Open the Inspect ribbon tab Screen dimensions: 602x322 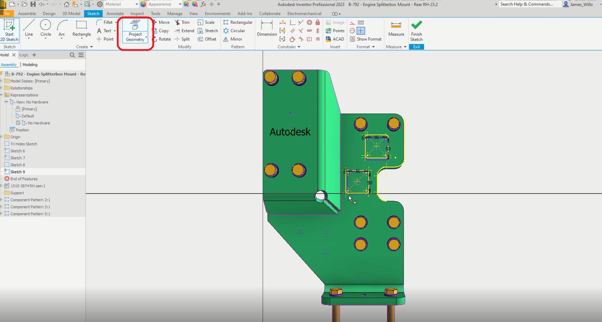(137, 14)
